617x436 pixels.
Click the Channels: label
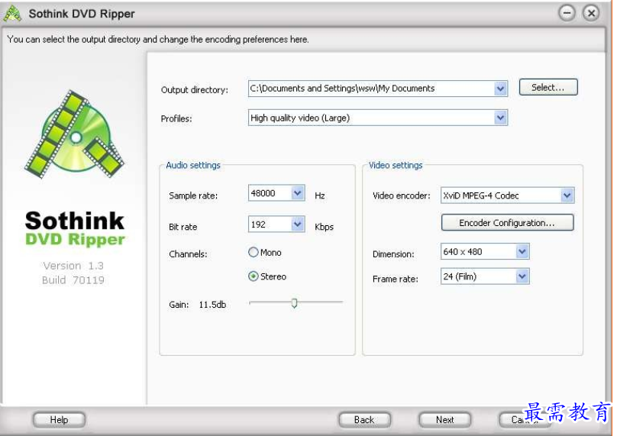click(x=188, y=254)
